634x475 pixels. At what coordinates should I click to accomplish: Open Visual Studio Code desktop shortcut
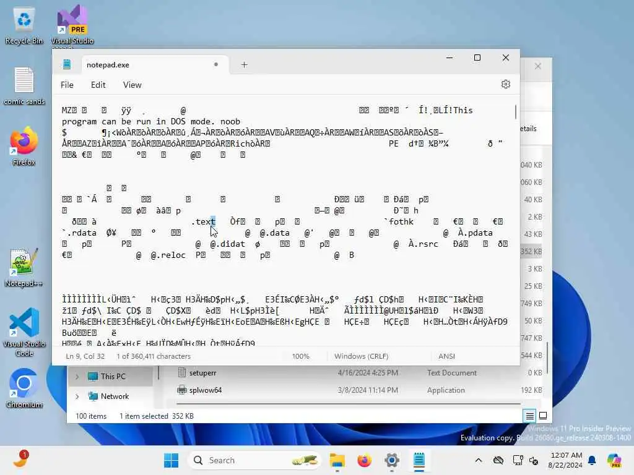point(24,332)
